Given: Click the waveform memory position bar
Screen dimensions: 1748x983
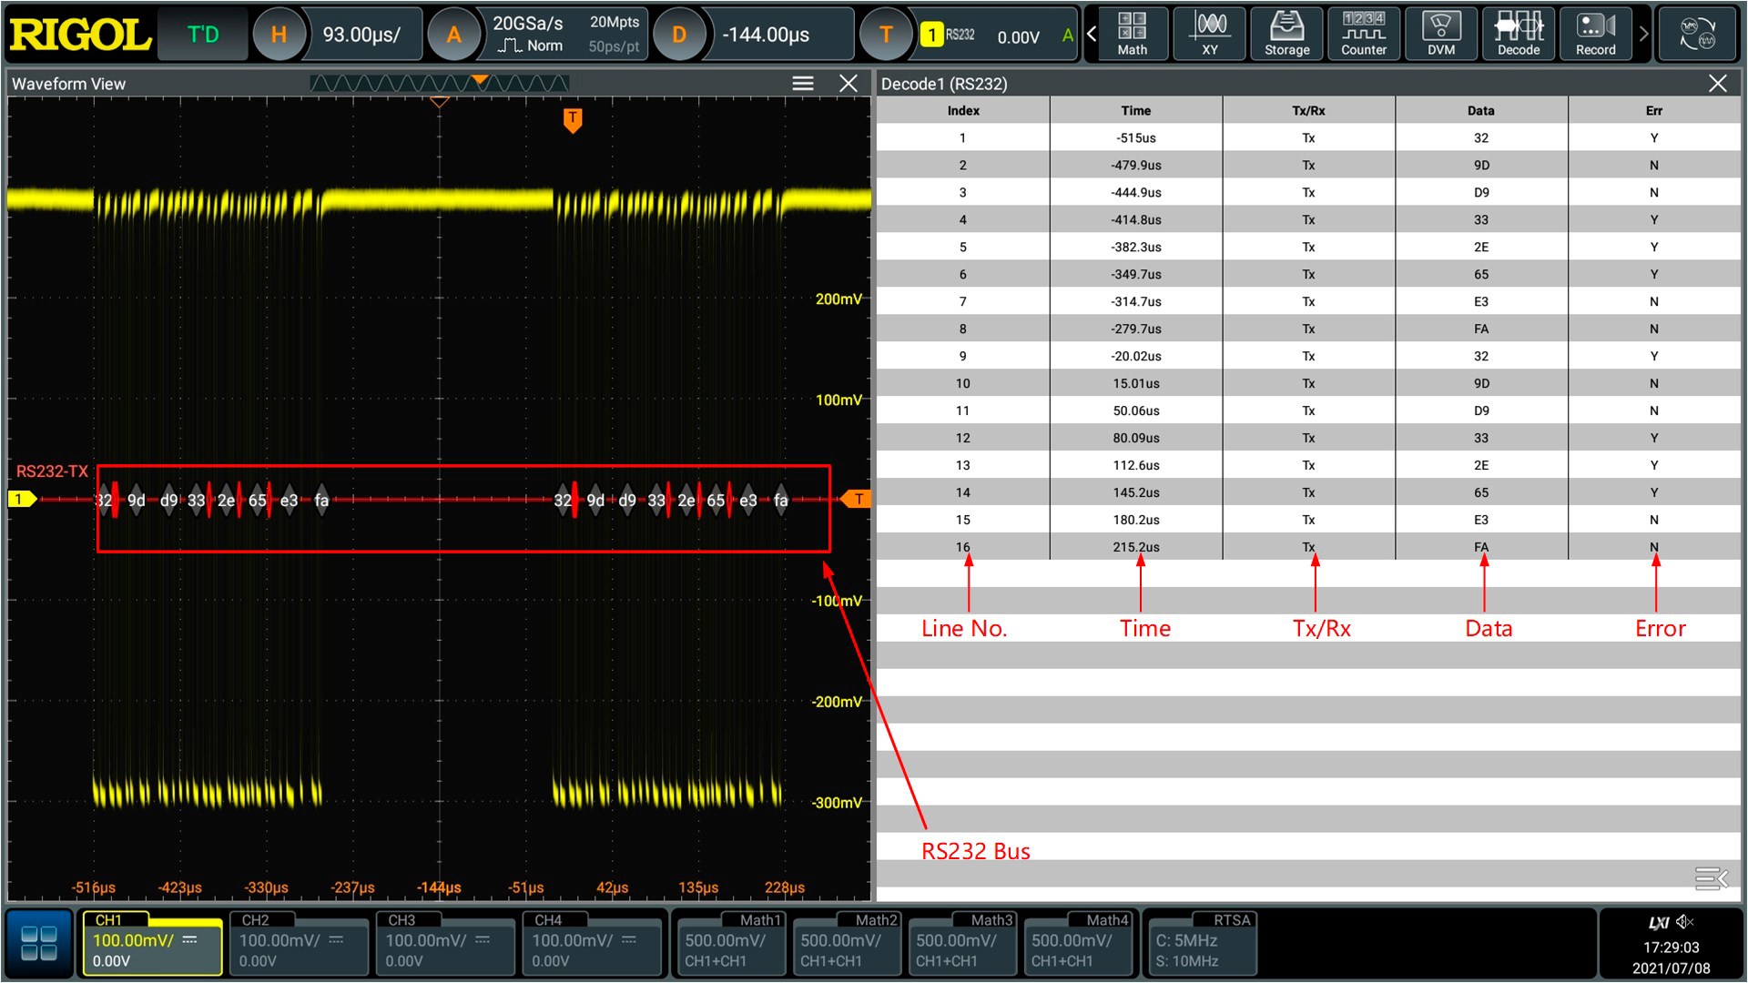Looking at the screenshot, I should tap(439, 84).
